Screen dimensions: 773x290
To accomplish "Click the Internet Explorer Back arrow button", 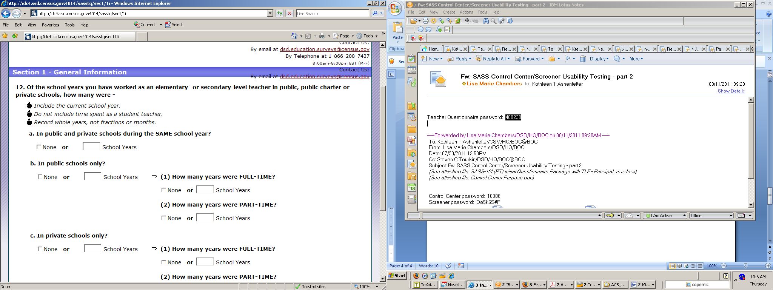I will (x=6, y=14).
